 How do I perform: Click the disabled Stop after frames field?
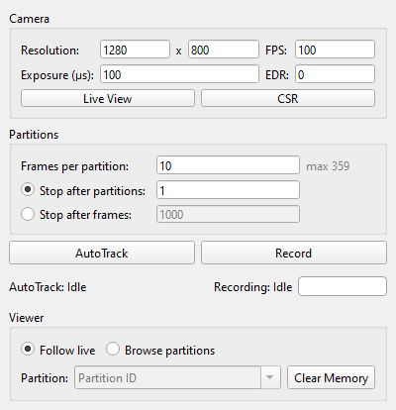(228, 214)
